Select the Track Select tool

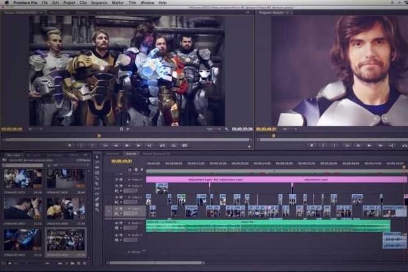pos(98,162)
